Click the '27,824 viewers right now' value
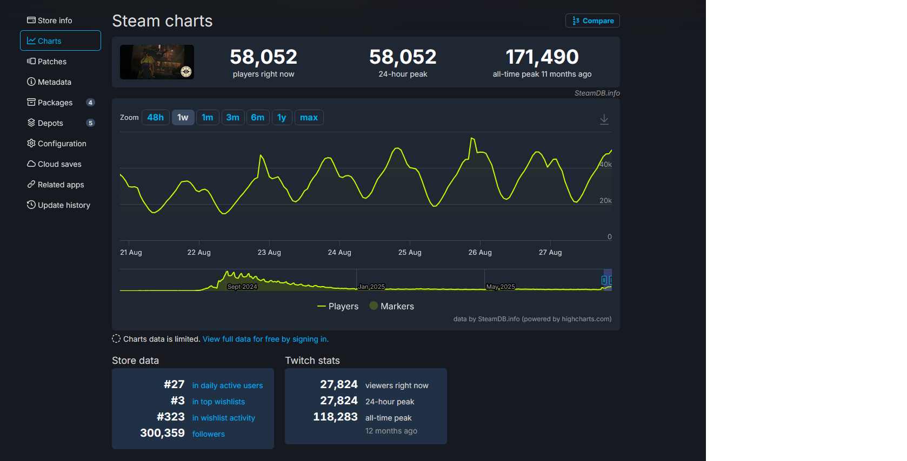 339,384
